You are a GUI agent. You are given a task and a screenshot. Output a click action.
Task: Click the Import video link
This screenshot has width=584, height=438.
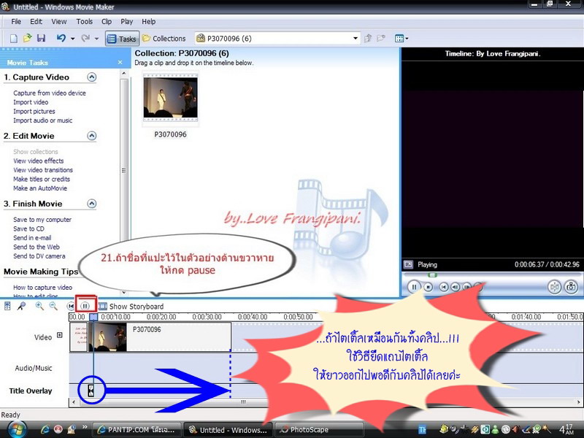31,102
